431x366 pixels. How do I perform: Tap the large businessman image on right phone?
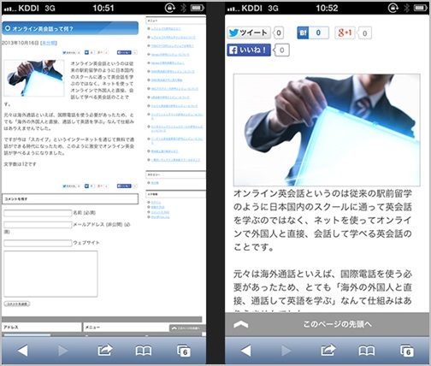coord(327,130)
